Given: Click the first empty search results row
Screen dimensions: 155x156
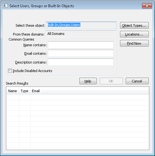Looking at the screenshot, I should 77,97.
